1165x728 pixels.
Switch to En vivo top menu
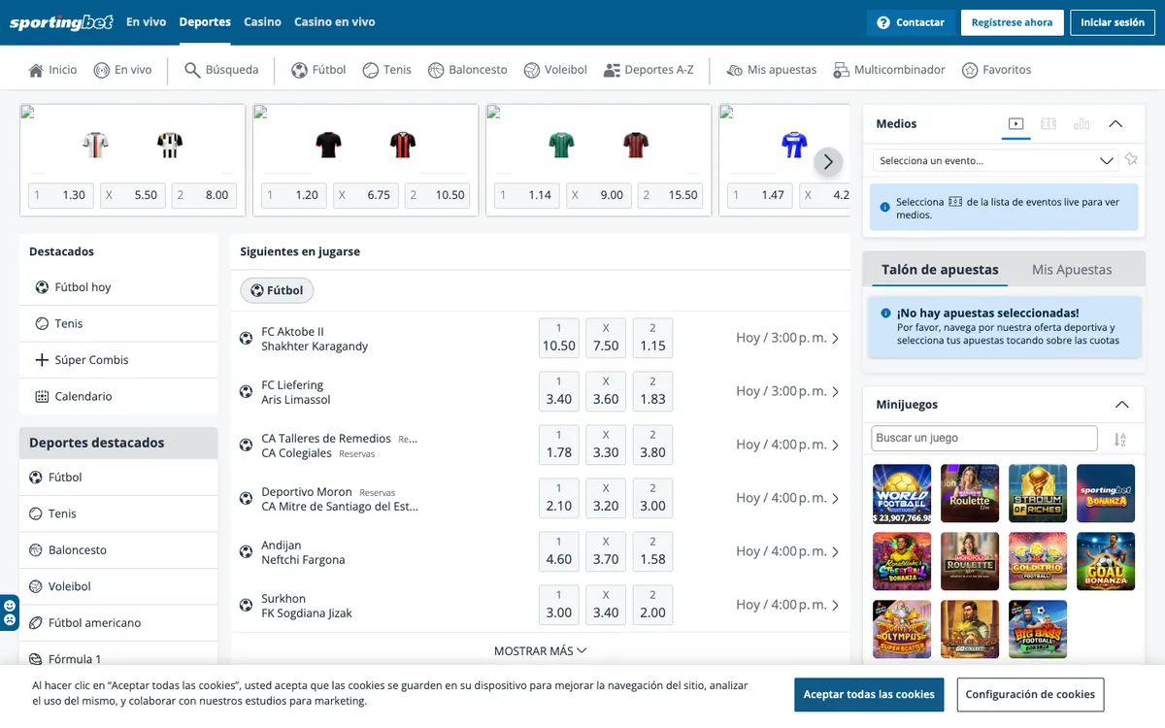(x=147, y=22)
